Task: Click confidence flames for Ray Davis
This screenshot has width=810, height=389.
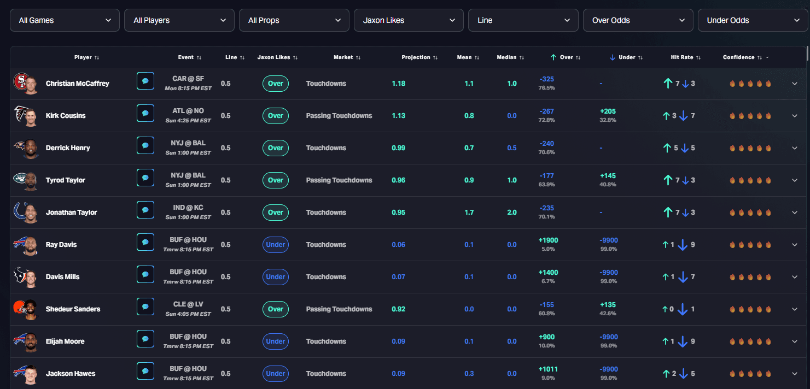Action: [750, 245]
